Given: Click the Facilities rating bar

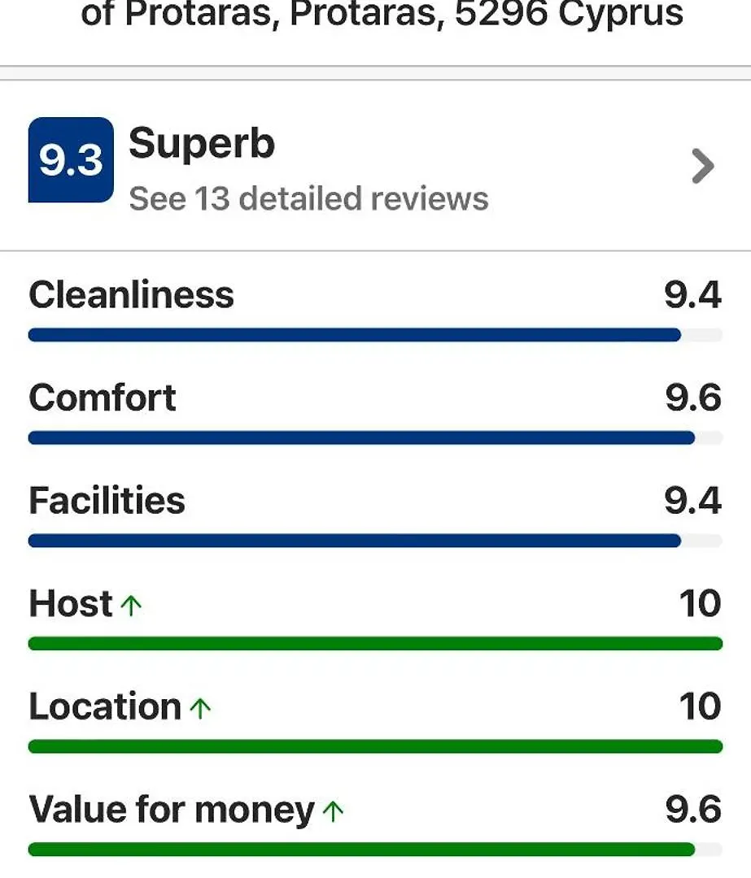Looking at the screenshot, I should pos(376,541).
